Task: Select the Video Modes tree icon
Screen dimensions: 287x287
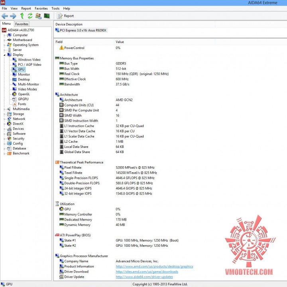Action: click(14, 89)
